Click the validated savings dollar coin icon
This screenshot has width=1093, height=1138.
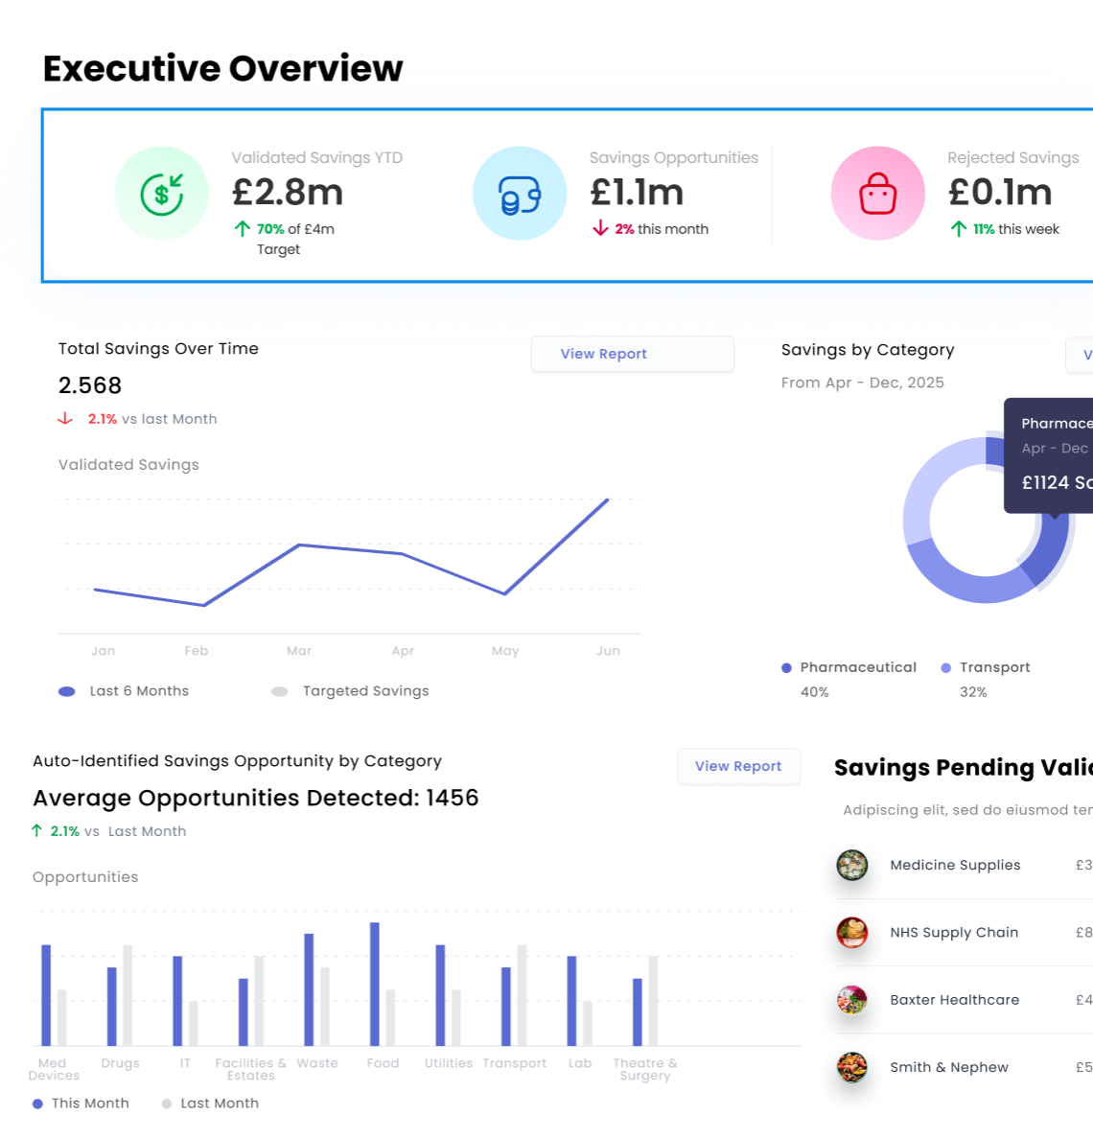point(161,192)
